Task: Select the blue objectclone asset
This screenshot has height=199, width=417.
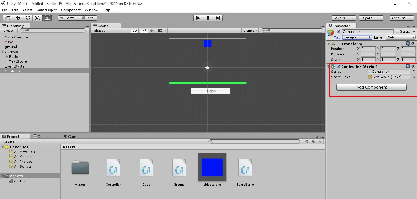Action: pos(212,167)
